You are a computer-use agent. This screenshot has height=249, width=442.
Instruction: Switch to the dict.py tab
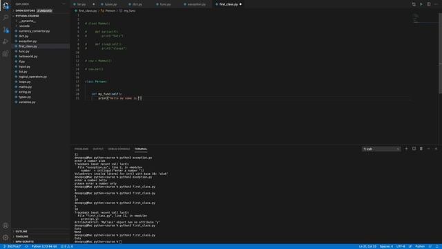pos(137,4)
